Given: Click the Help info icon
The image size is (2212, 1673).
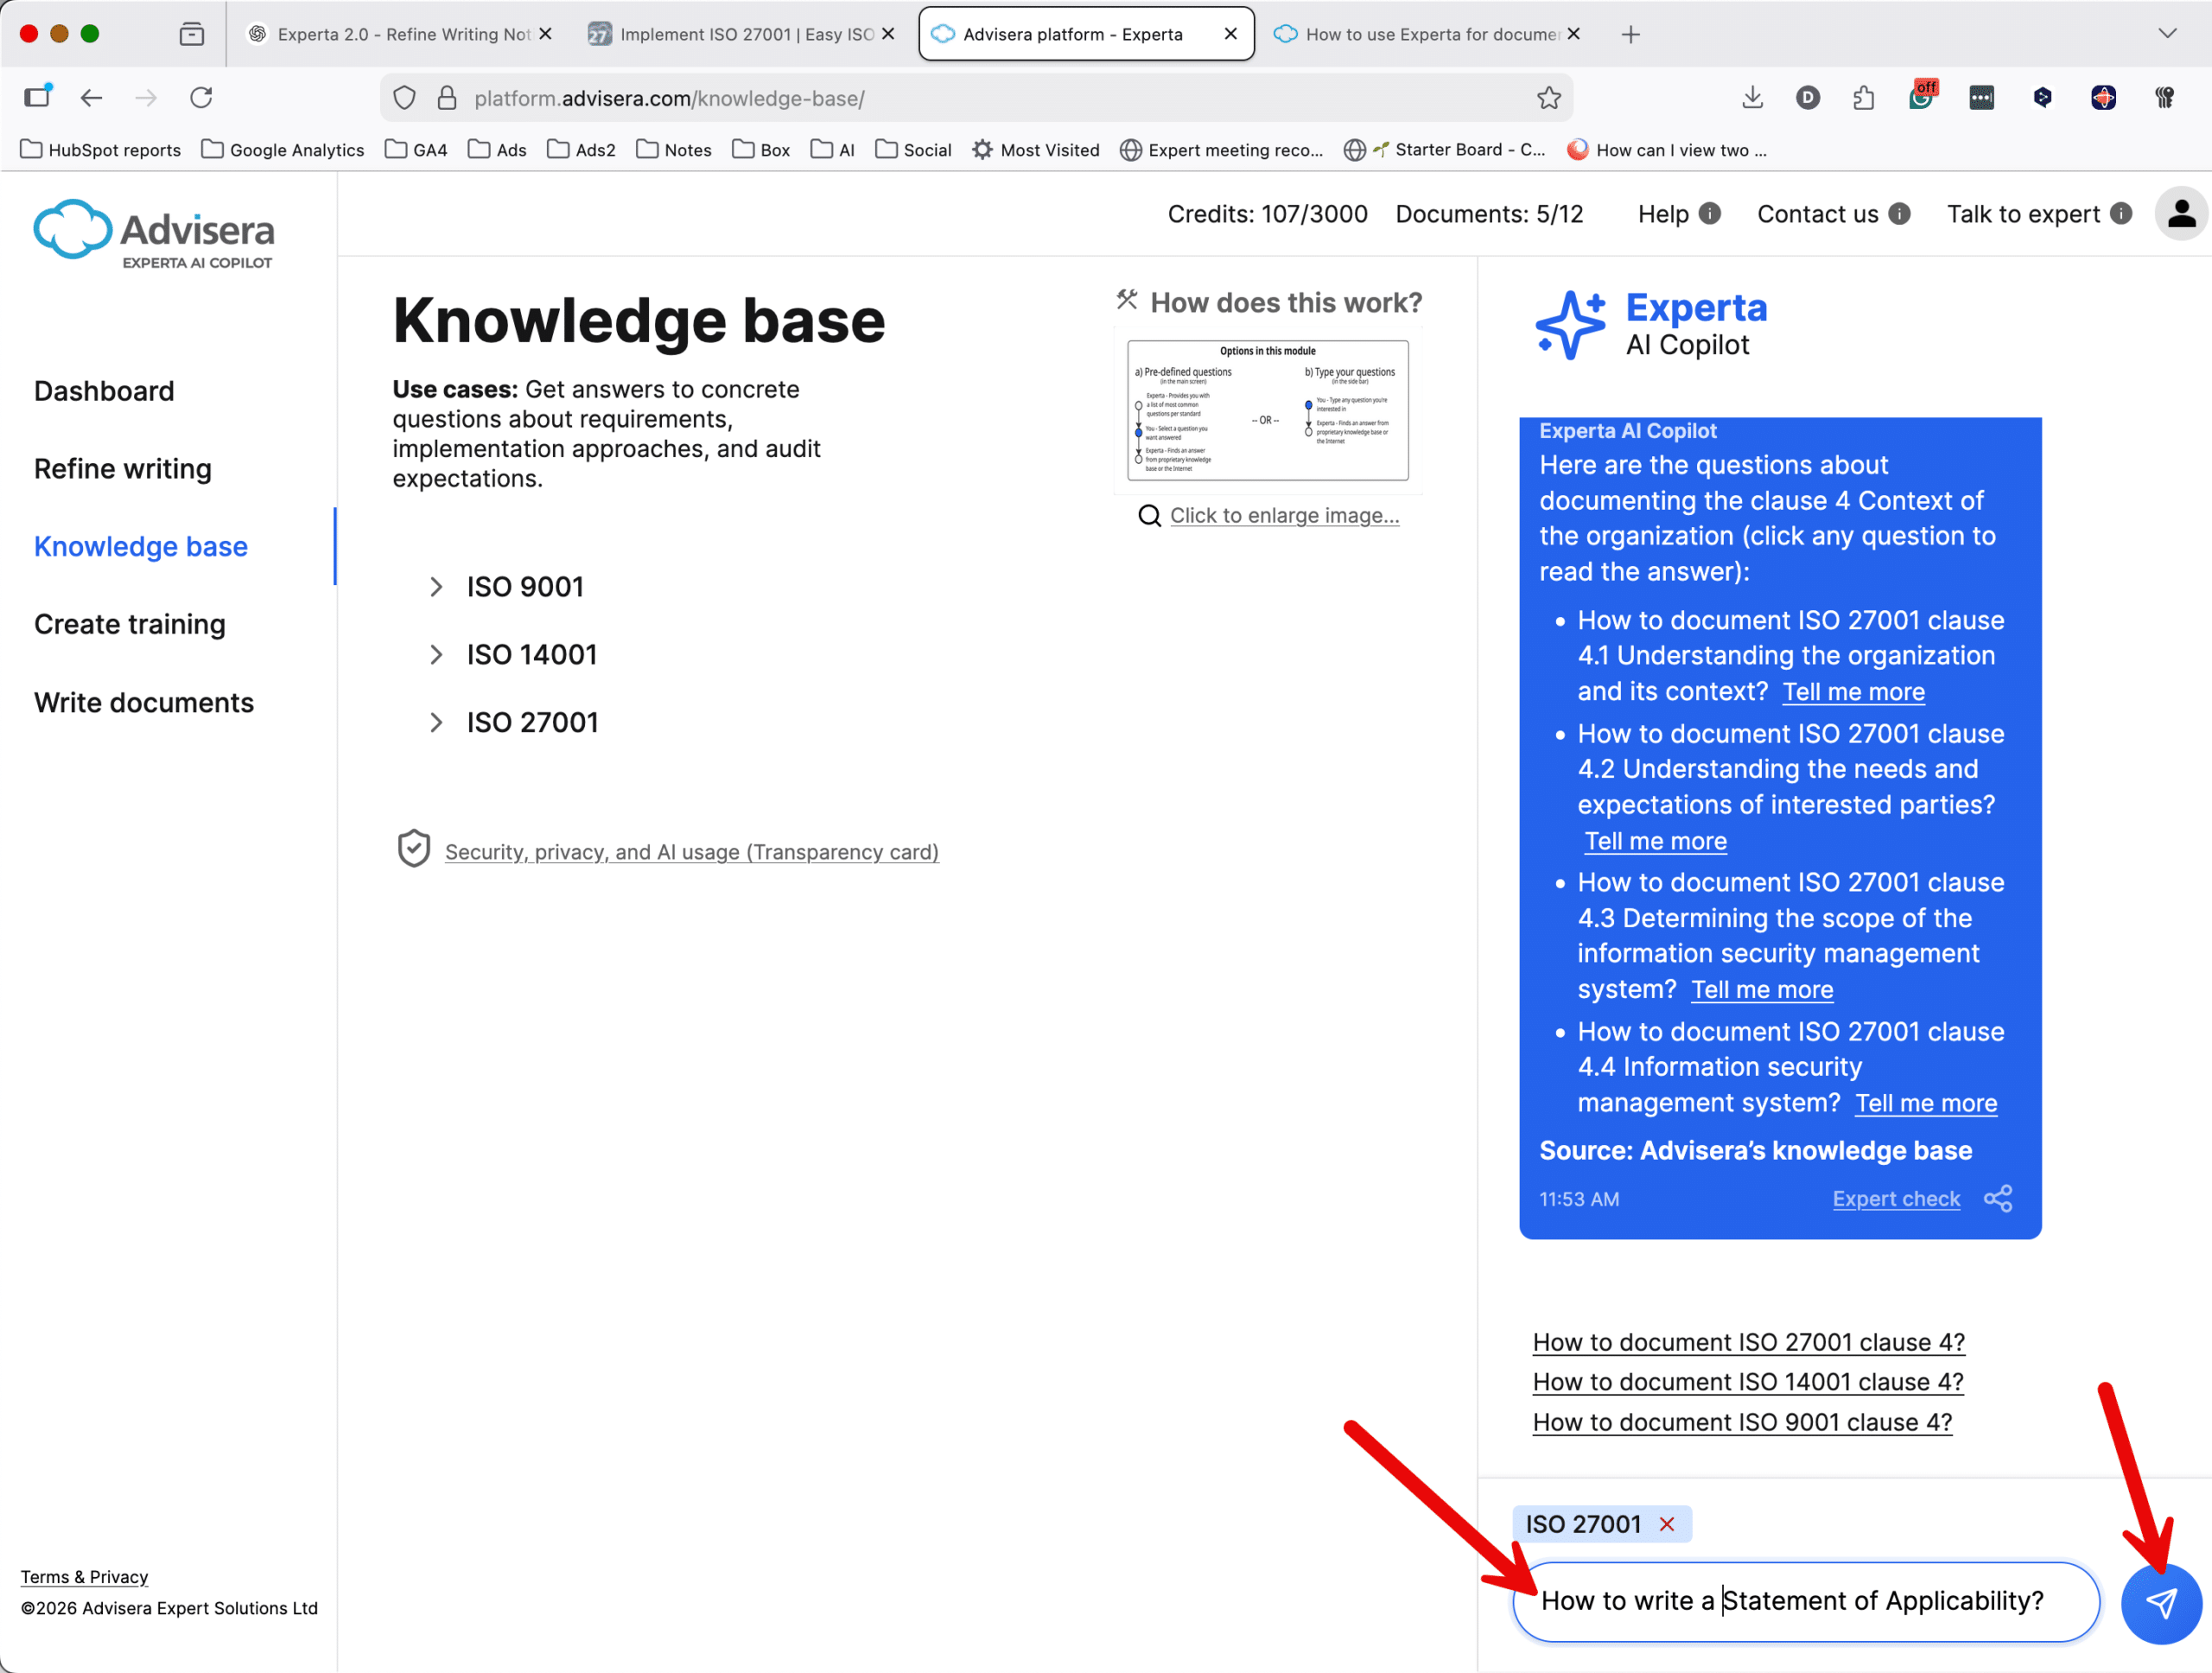Looking at the screenshot, I should click(1710, 214).
